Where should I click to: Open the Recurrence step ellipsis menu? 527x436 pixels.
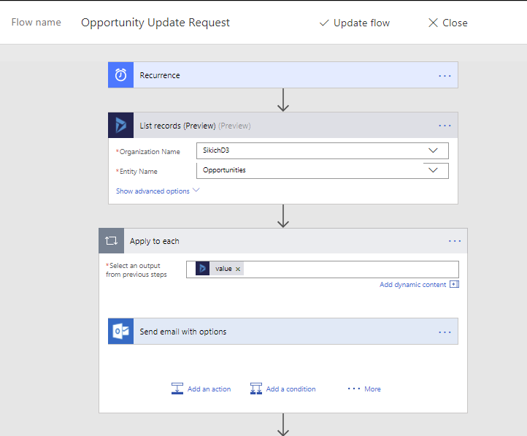(x=445, y=75)
